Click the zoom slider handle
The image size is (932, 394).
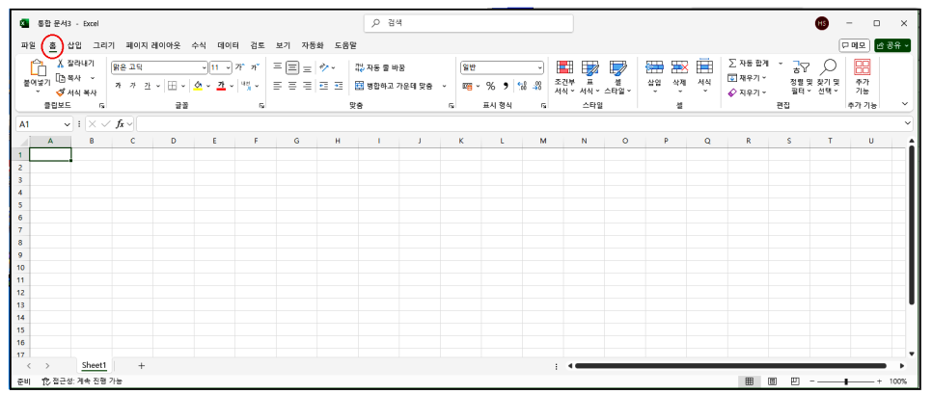click(846, 381)
